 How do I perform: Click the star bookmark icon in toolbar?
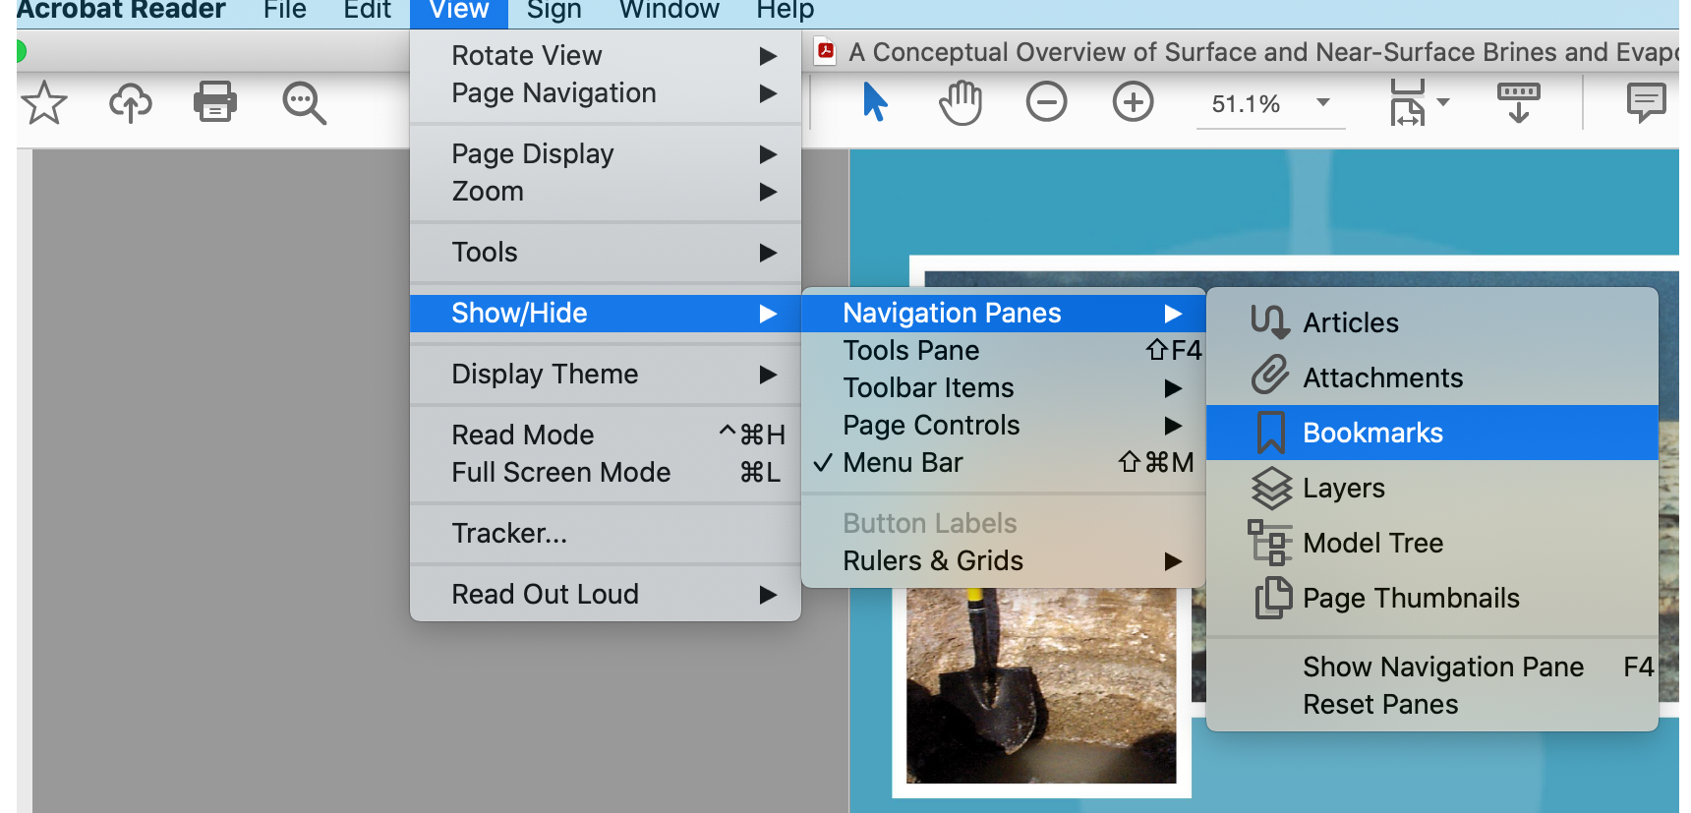click(x=44, y=103)
